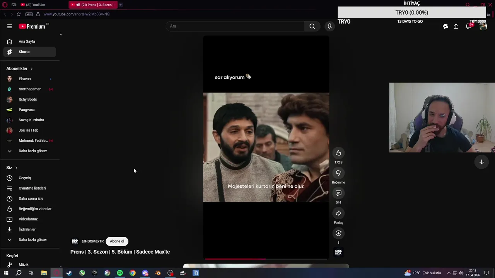Viewport: 495px width, 278px height.
Task: Open Itchy Boots channel
Action: [30, 100]
